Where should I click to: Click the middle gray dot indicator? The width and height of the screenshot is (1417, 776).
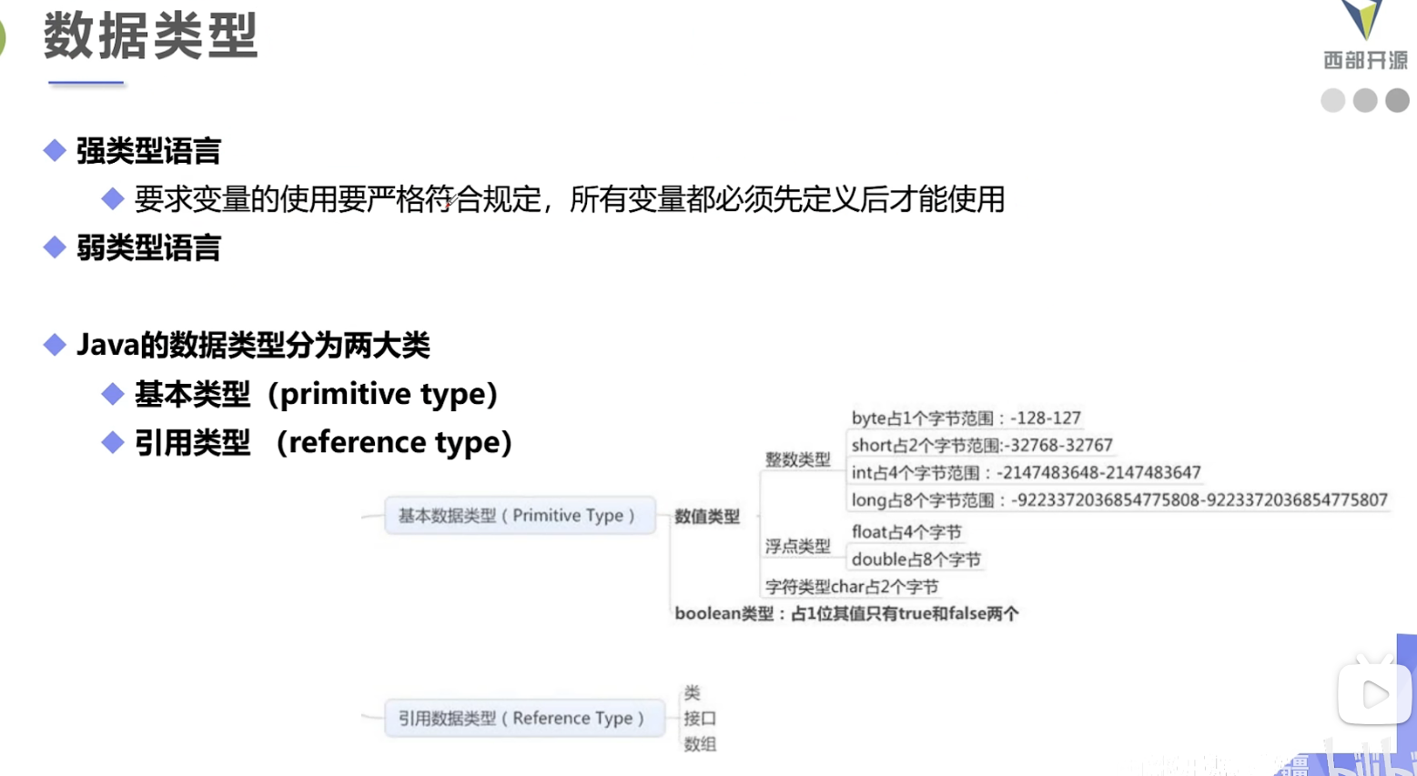[x=1365, y=100]
